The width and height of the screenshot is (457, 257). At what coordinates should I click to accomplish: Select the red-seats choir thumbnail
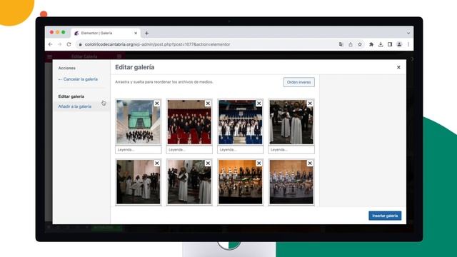[189, 122]
